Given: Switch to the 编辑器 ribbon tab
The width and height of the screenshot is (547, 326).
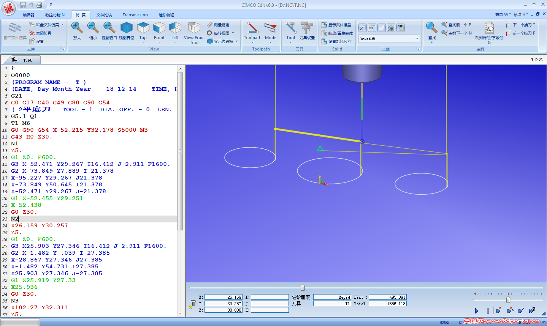Looking at the screenshot, I should 29,15.
